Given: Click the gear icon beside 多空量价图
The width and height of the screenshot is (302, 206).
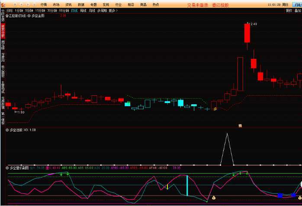Looking at the screenshot, I should point(7,167).
